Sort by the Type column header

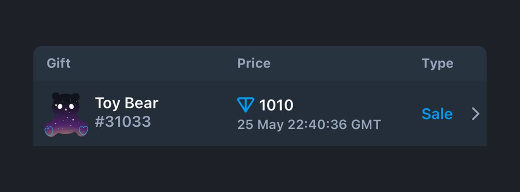point(438,63)
